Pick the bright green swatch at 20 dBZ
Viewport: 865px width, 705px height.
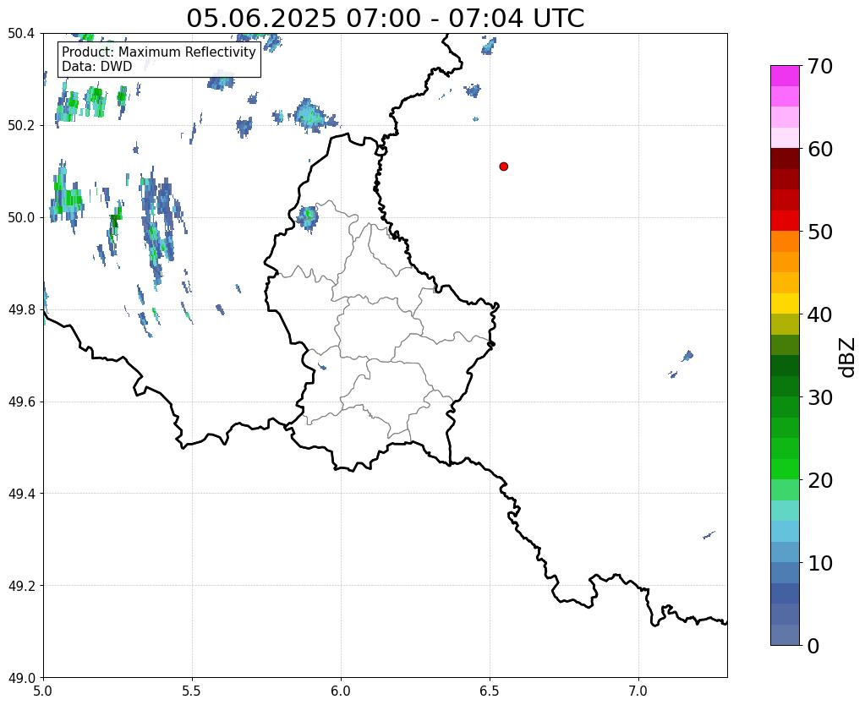tap(785, 469)
